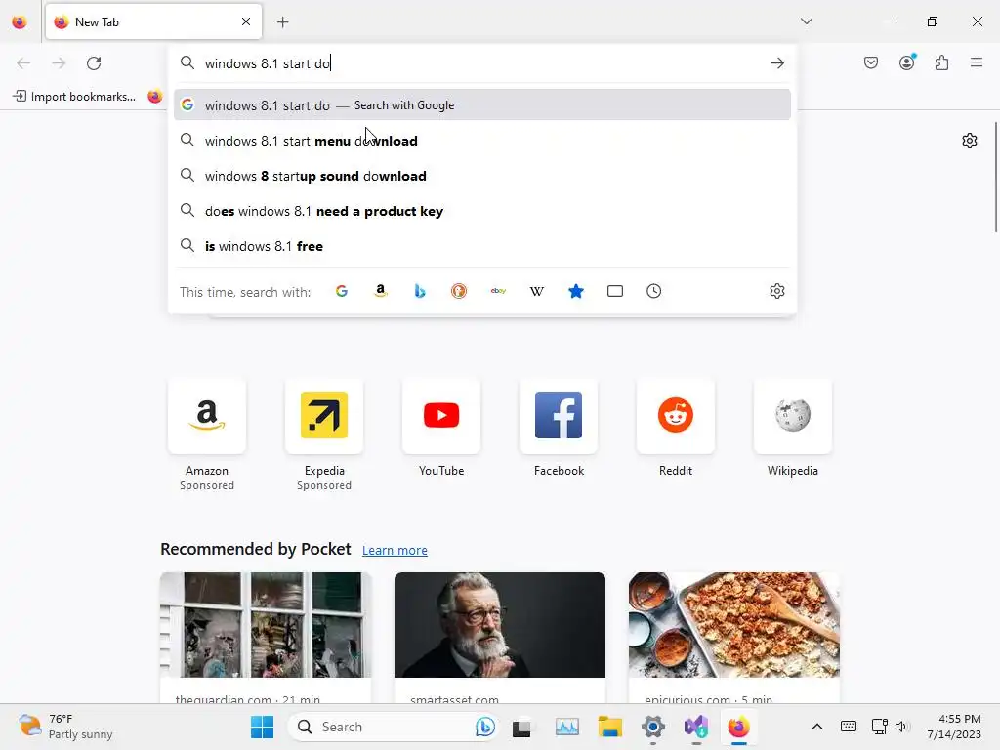Open search settings gear in dropdown
The image size is (1000, 750).
coord(776,291)
